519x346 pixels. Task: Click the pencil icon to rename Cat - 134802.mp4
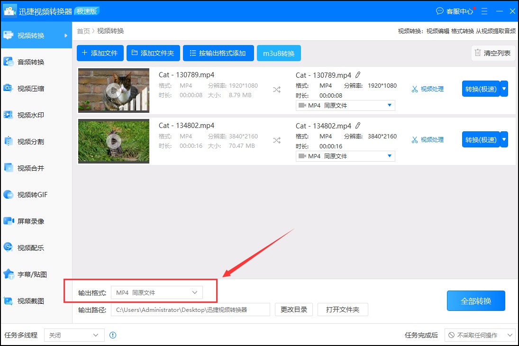pos(358,125)
